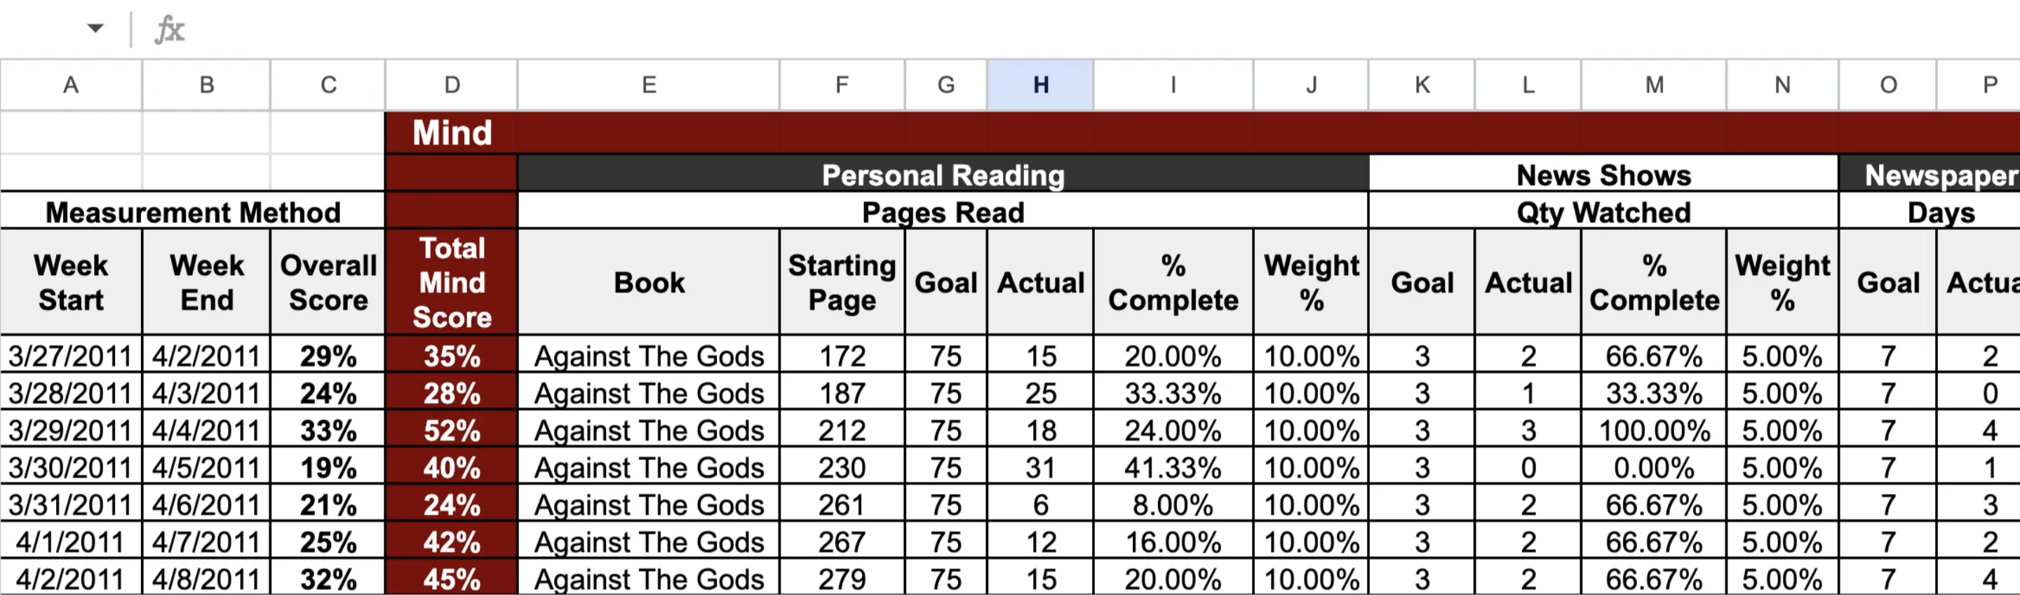Click the fx formula function icon
This screenshot has height=595, width=2020.
click(x=169, y=30)
